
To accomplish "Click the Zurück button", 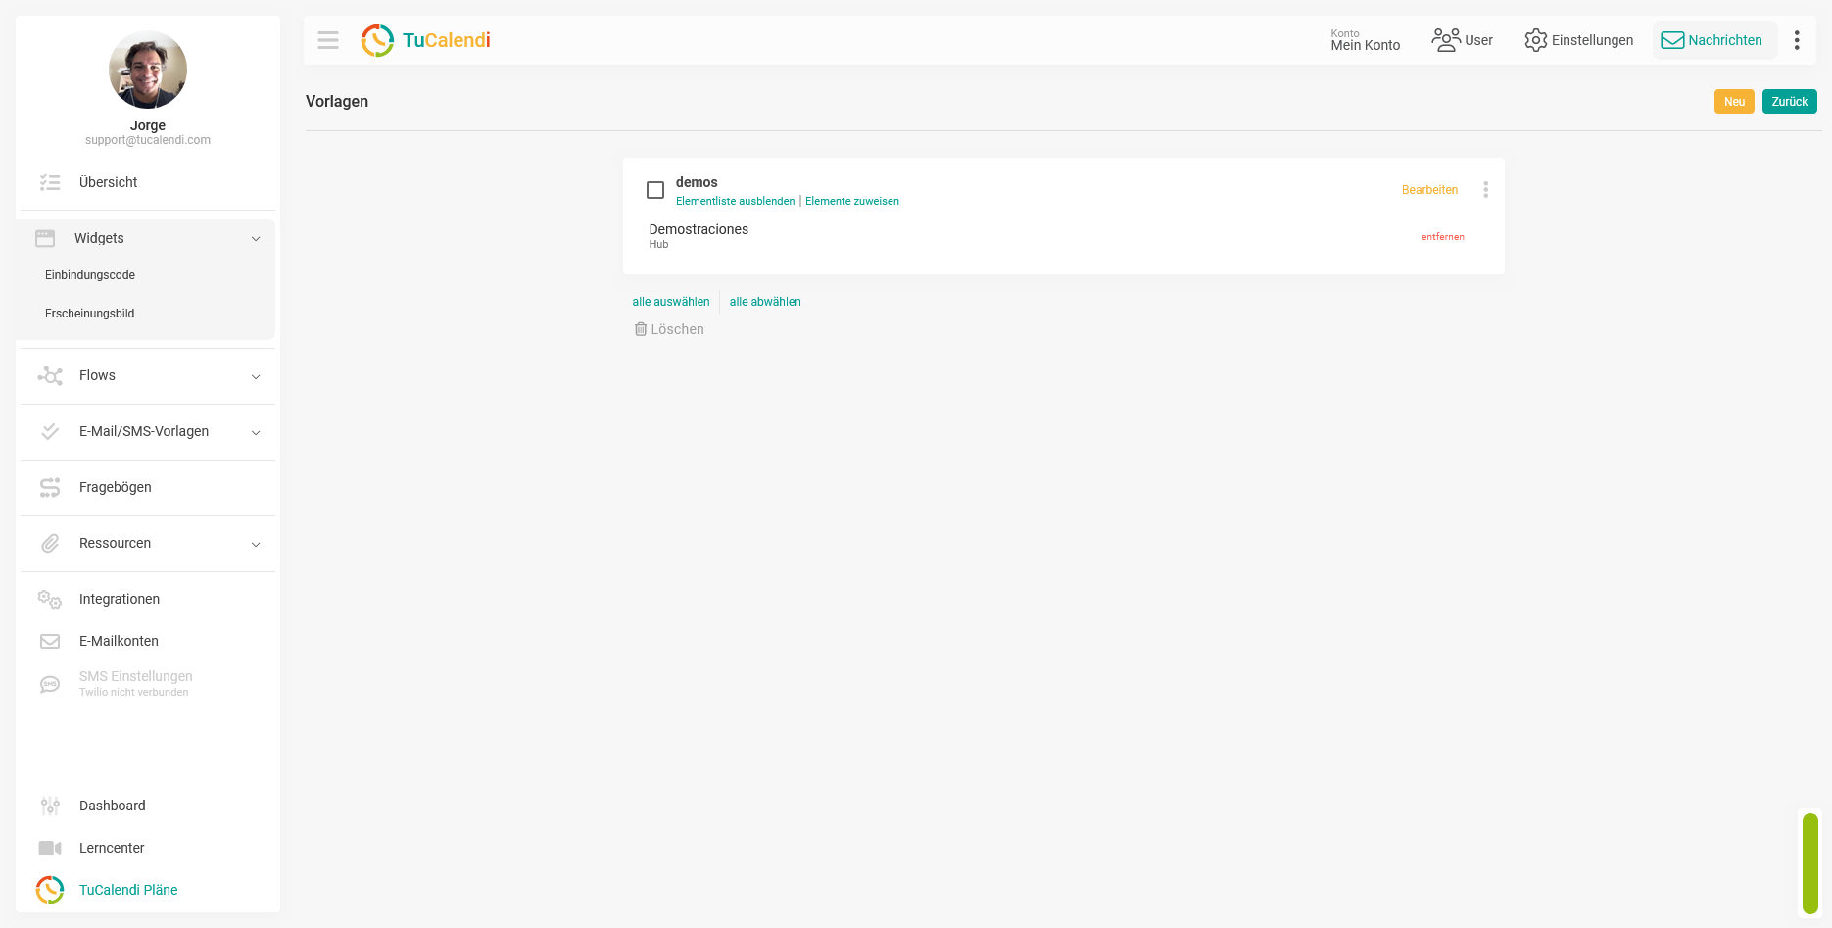I will pyautogui.click(x=1790, y=102).
